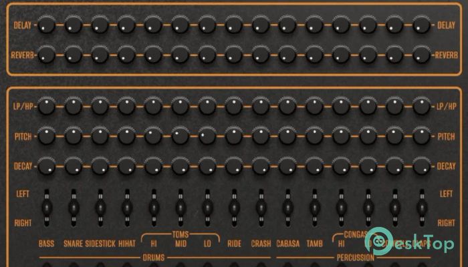Screen dimensions: 468x267
Task: Click the Decay knob for the Bass drum
Action: (46, 166)
